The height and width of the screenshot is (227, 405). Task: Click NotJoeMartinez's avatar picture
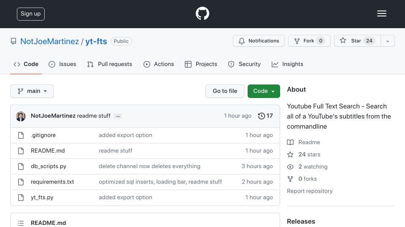point(21,116)
